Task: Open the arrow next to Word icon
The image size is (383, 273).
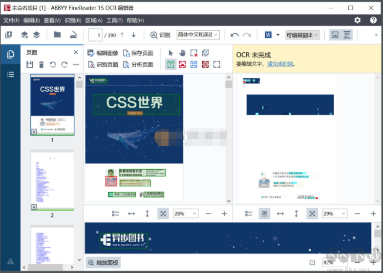Action: [x=277, y=35]
